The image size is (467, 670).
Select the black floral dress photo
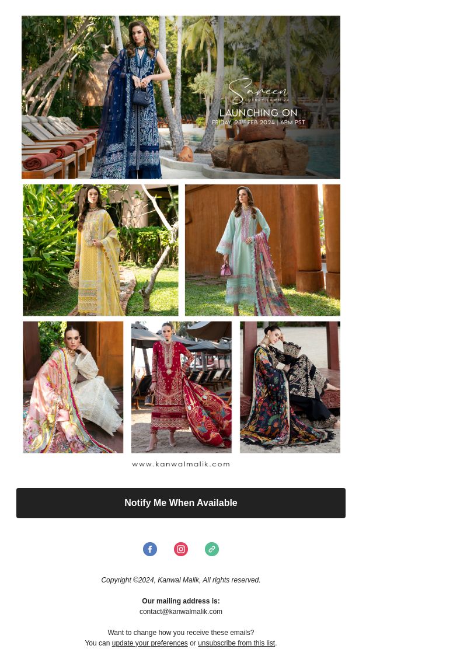pyautogui.click(x=290, y=387)
